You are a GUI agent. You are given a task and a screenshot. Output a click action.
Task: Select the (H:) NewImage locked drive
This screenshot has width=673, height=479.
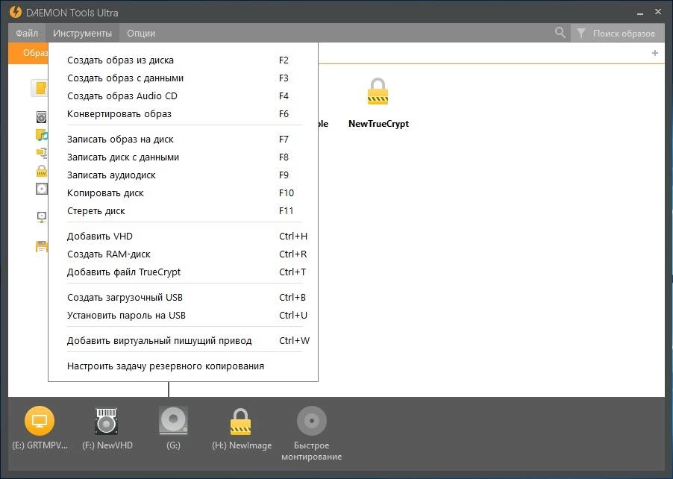click(x=240, y=422)
